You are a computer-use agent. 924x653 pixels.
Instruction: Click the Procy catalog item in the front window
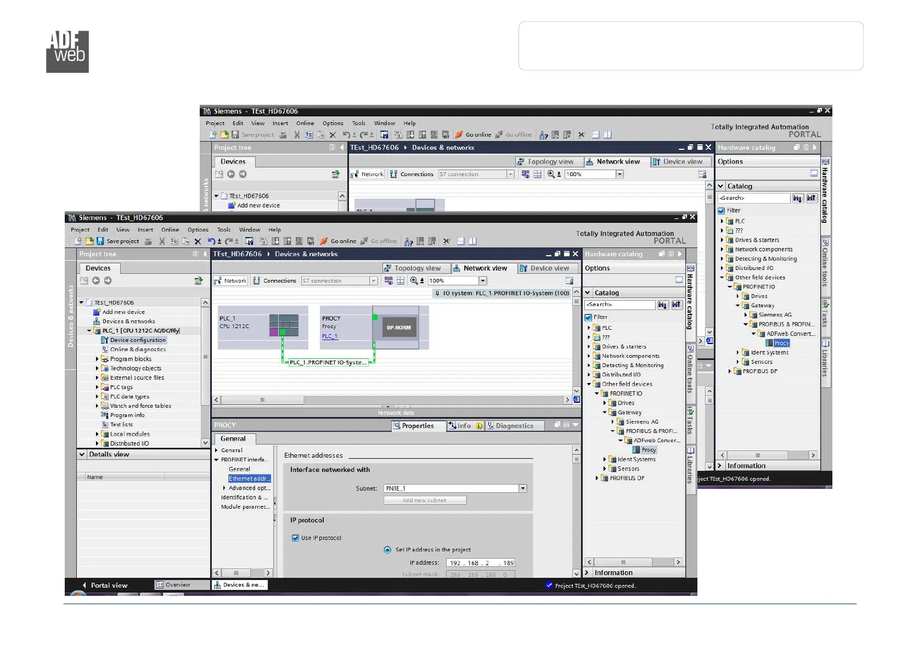pos(648,450)
